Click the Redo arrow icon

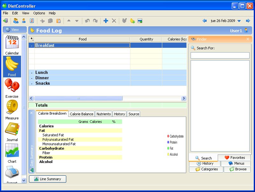95,21
